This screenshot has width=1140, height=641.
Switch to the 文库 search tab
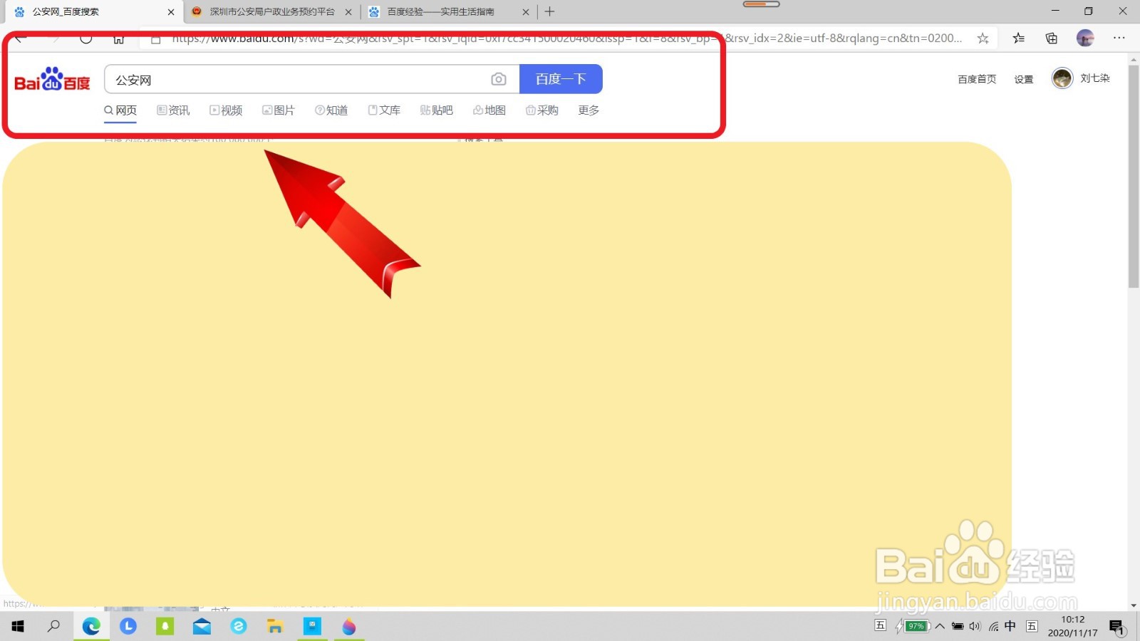pyautogui.click(x=384, y=110)
